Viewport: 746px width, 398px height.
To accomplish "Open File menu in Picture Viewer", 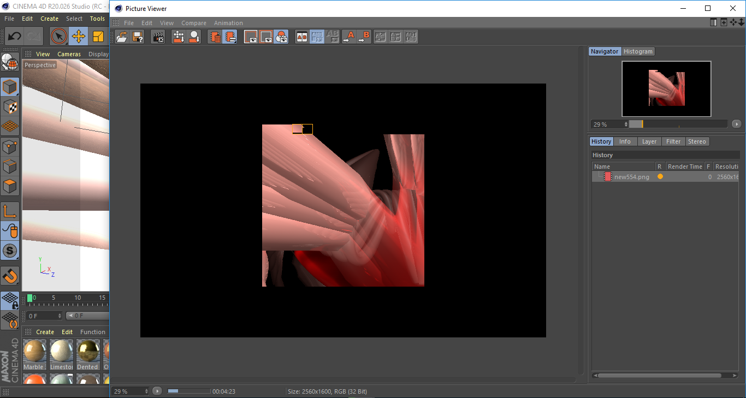I will click(129, 23).
